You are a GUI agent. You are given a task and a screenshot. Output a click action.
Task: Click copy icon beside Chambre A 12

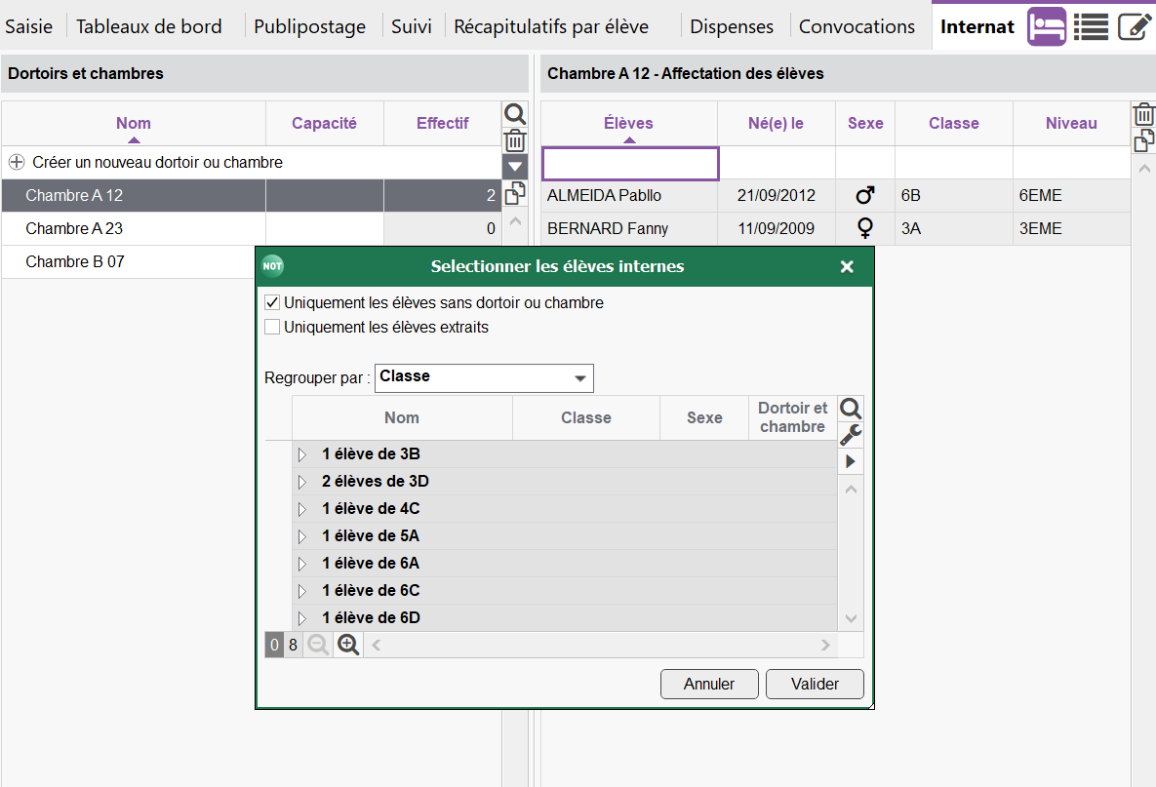tap(515, 194)
